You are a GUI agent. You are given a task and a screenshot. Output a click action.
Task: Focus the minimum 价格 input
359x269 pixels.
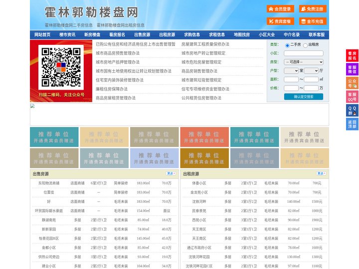(291, 88)
